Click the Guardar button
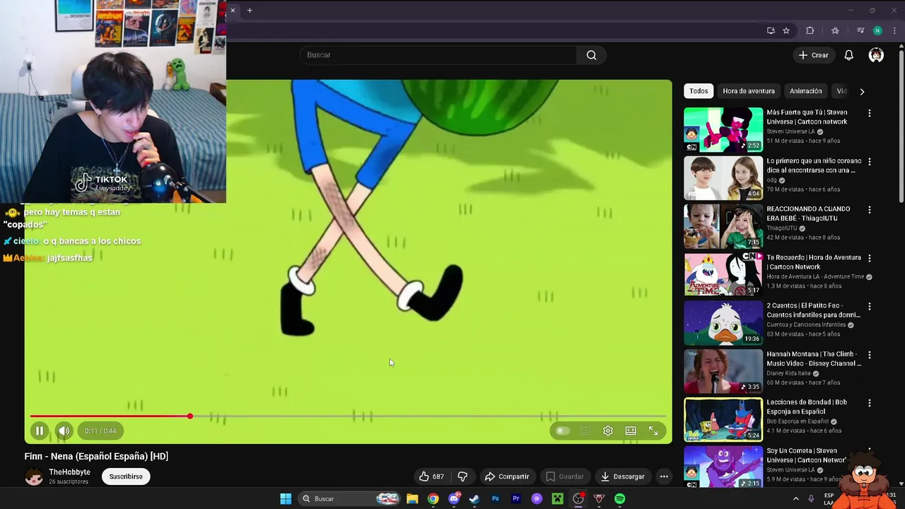 coord(564,476)
